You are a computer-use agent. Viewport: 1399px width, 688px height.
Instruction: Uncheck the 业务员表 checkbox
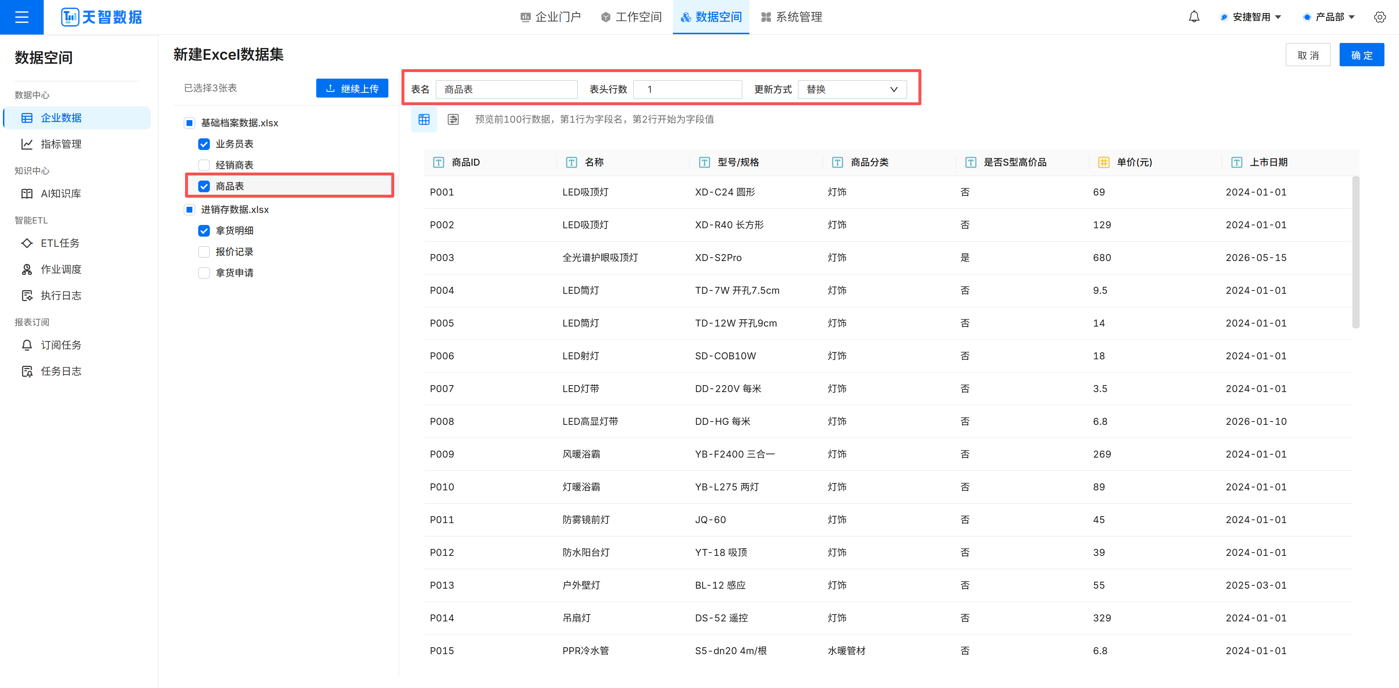(x=204, y=144)
